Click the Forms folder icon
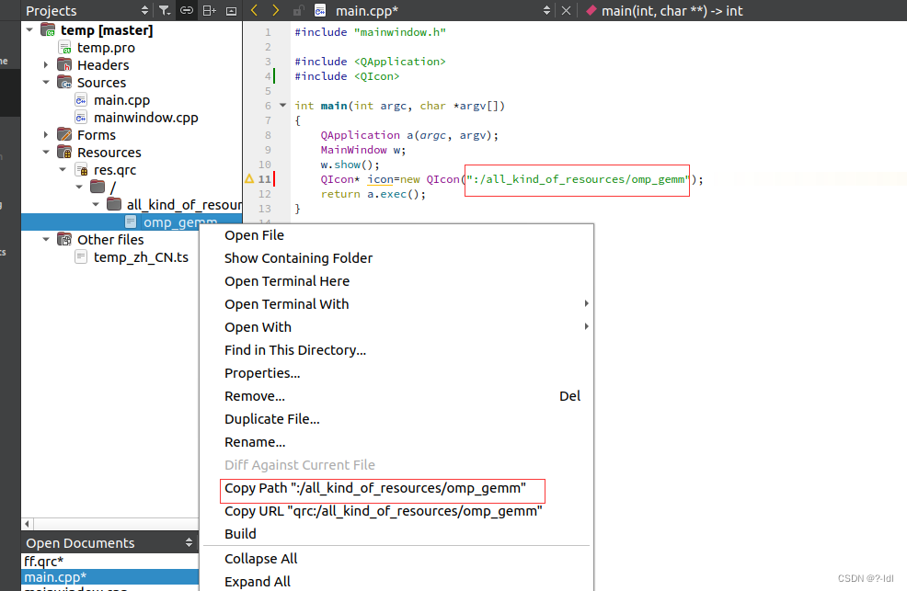The width and height of the screenshot is (907, 591). (64, 134)
